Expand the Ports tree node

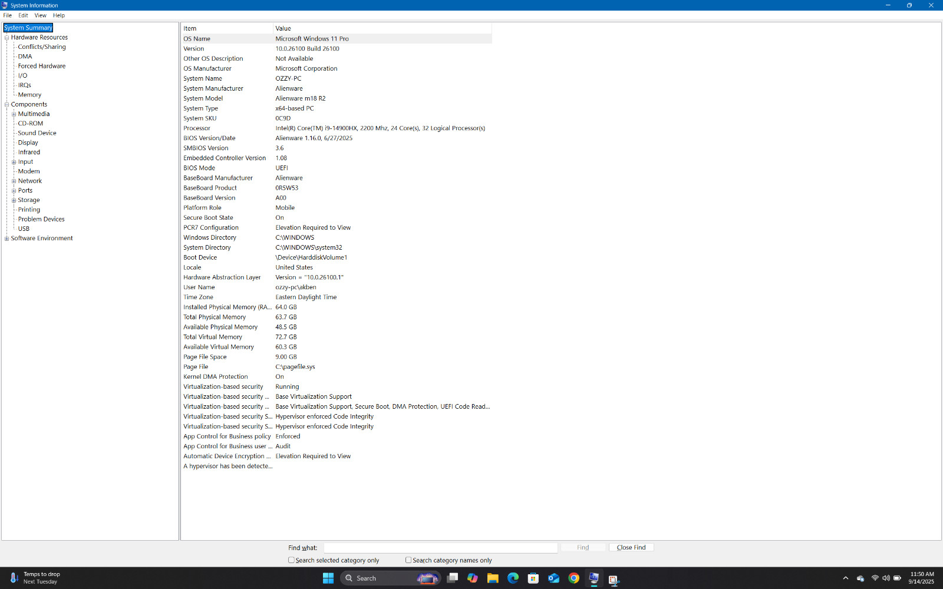click(14, 191)
